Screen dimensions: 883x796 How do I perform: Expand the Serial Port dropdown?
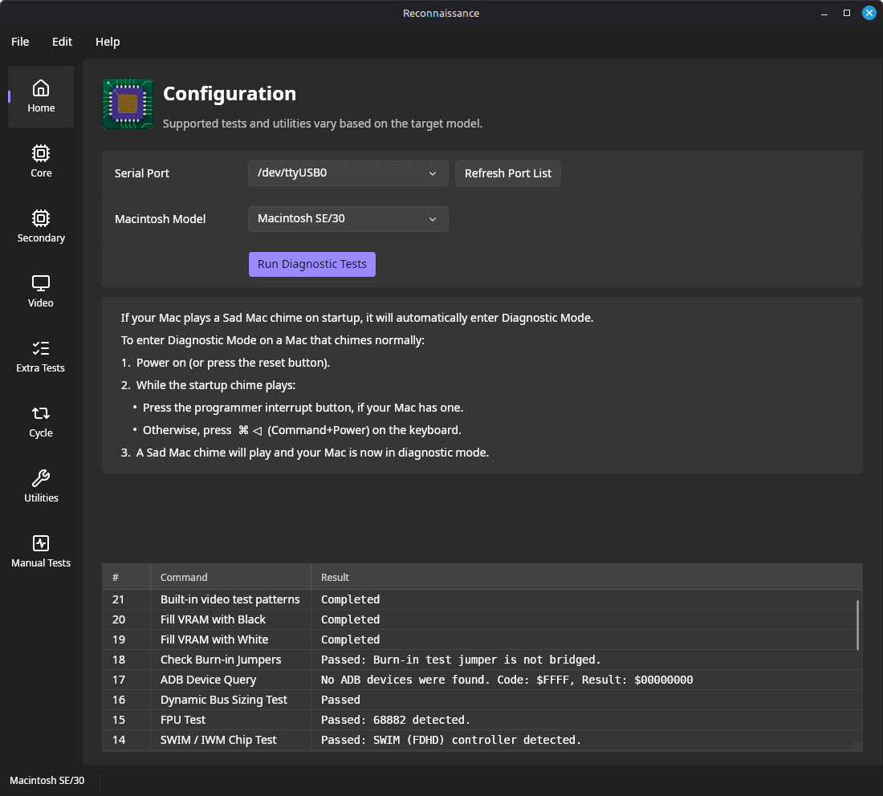348,173
